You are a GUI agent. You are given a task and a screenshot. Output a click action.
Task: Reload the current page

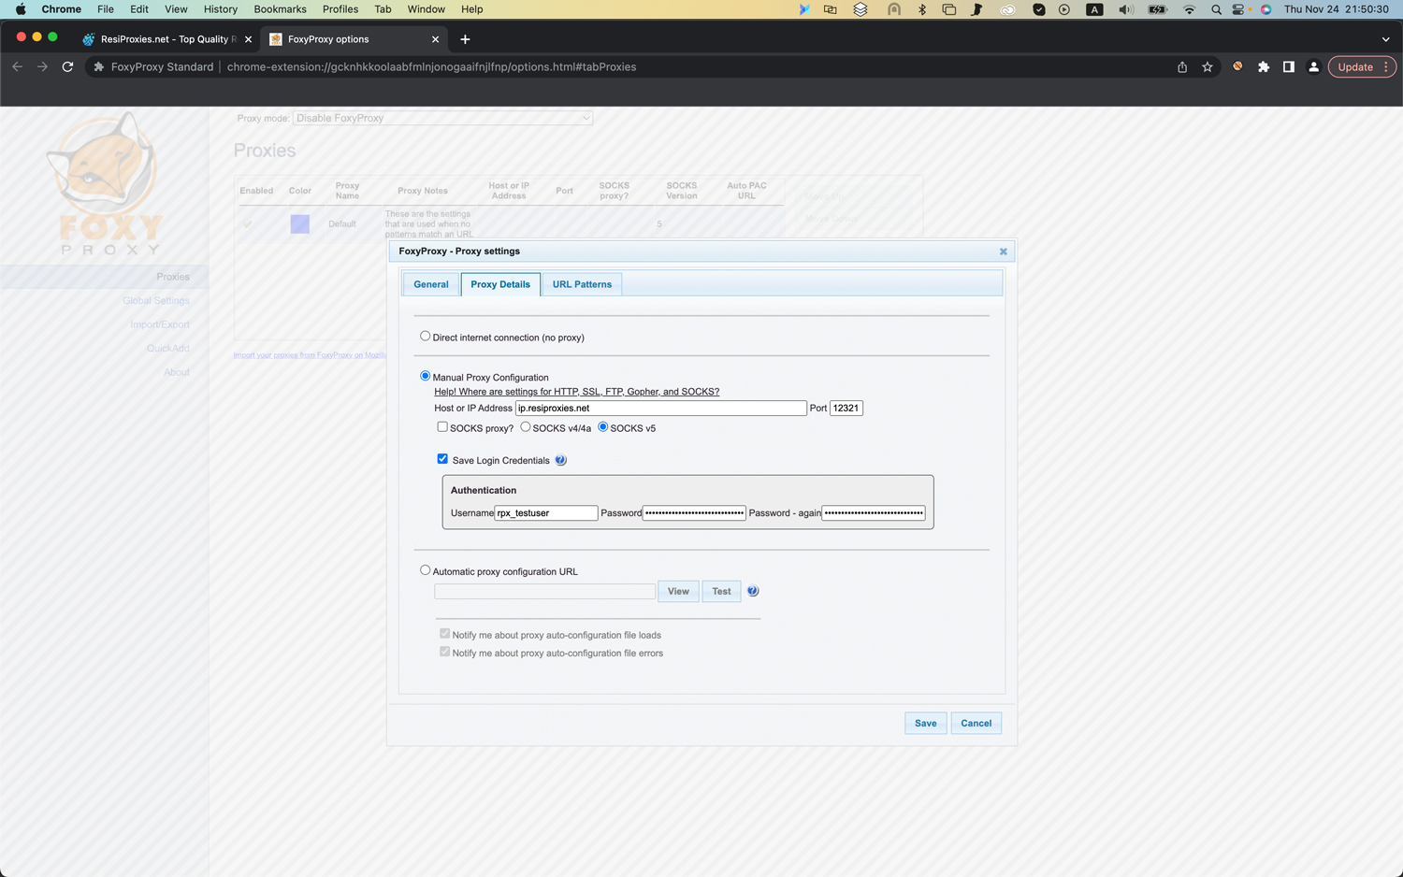click(x=67, y=66)
